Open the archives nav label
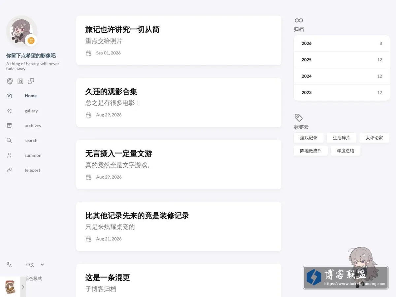Screen dimensions: 396x297 click(33, 126)
